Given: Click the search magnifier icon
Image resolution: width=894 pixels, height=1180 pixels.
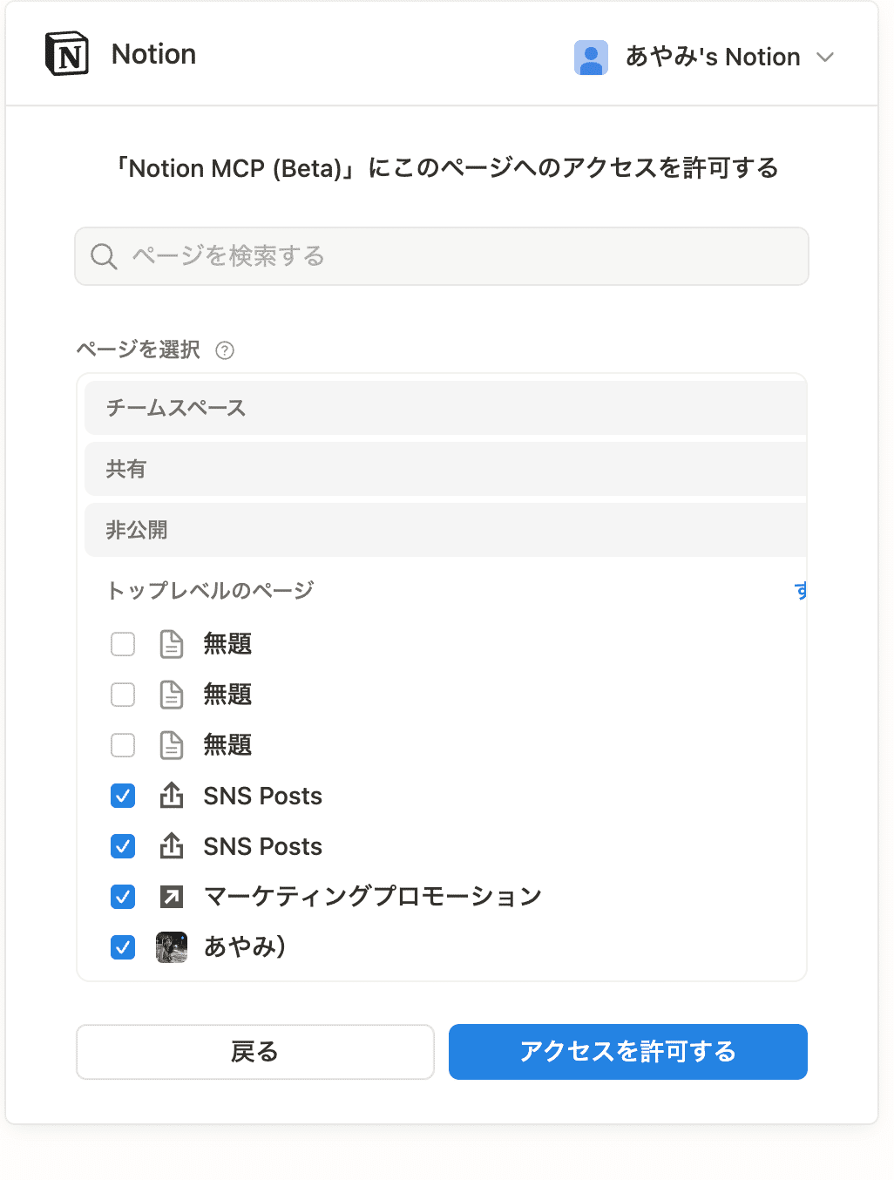Looking at the screenshot, I should [x=104, y=256].
